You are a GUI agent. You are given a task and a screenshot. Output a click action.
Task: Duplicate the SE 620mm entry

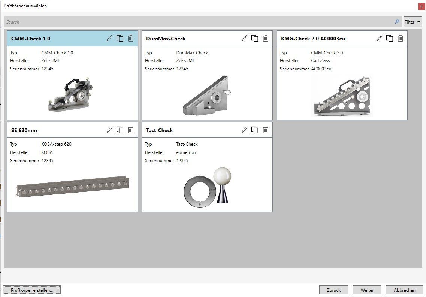click(x=120, y=130)
